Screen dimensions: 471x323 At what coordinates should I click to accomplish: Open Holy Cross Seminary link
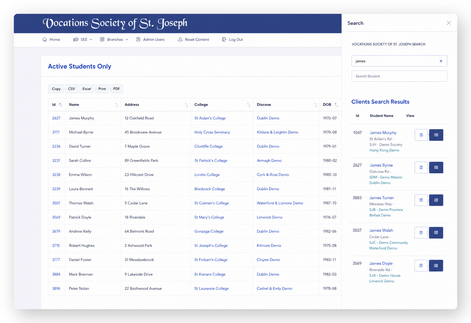[x=212, y=132]
